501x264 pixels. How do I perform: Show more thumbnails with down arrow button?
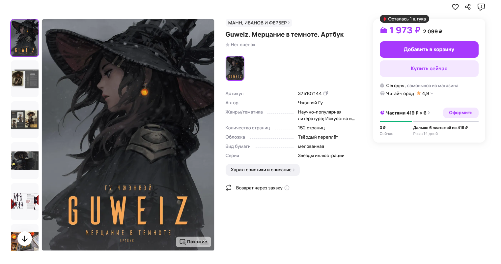[x=25, y=239]
